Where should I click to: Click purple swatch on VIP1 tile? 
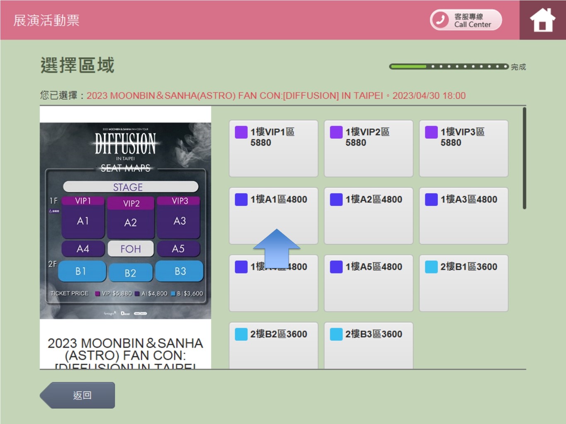tap(241, 132)
